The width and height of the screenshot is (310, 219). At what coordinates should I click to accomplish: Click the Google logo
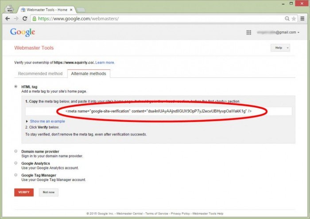tap(23, 32)
